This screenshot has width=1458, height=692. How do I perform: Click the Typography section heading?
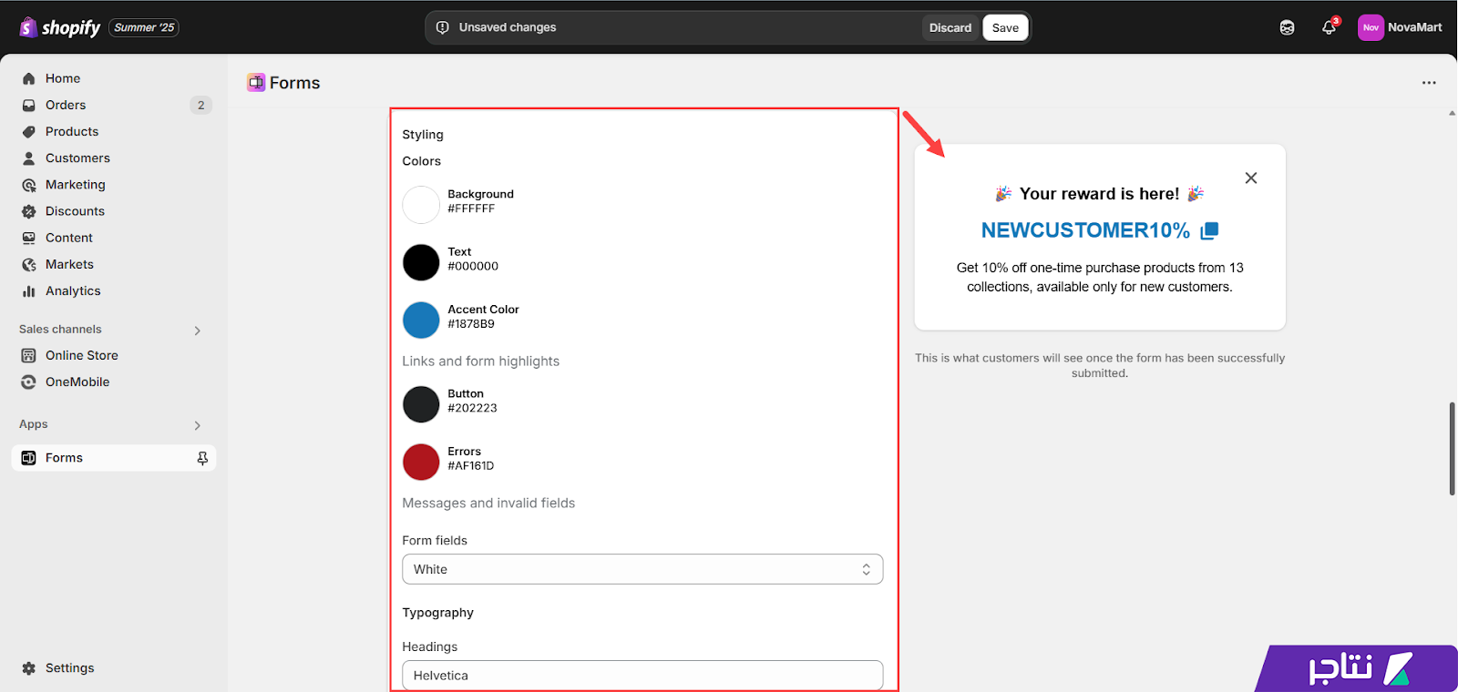coord(438,613)
